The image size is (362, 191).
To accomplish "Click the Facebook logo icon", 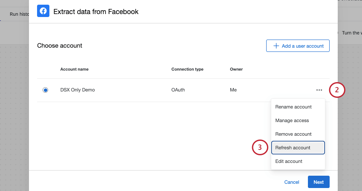I will (x=43, y=11).
